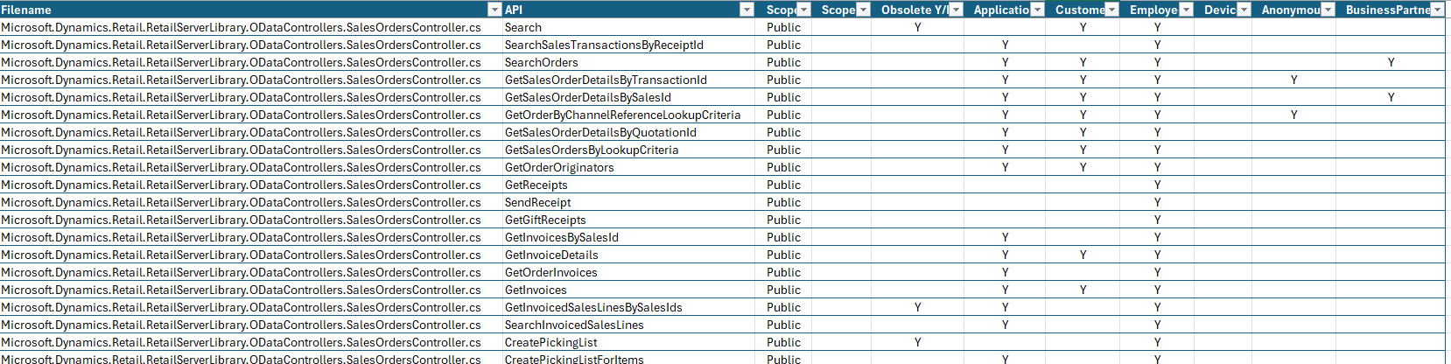Select the 'SearchInvoicedSalesLines' cell
The height and width of the screenshot is (364, 1451).
coord(628,325)
